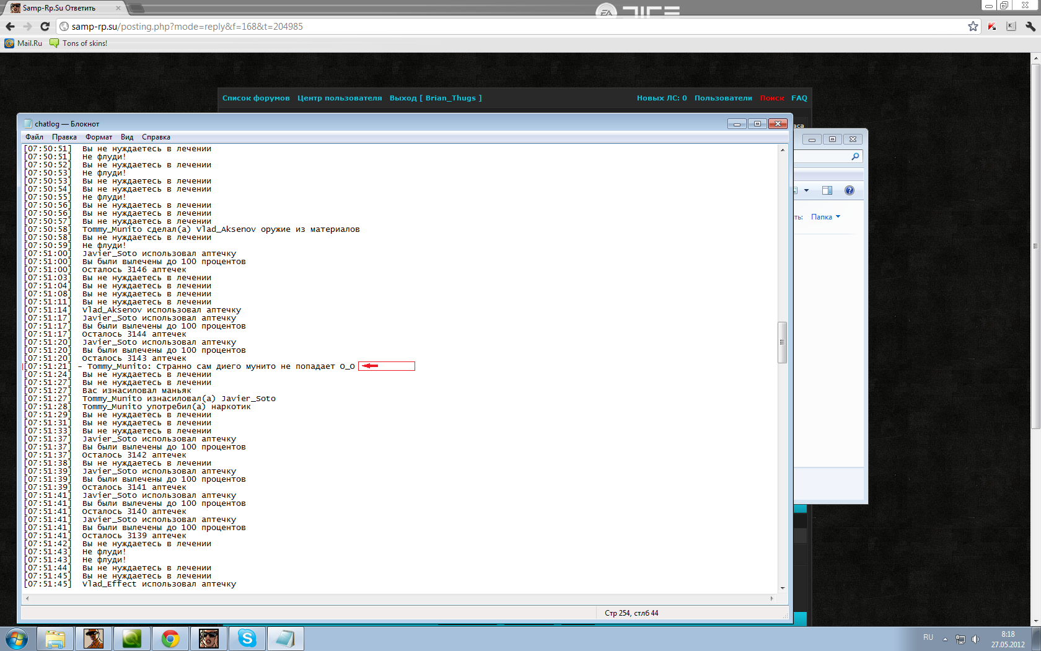1041x651 pixels.
Task: Open Notepad Вид menu
Action: pyautogui.click(x=127, y=137)
